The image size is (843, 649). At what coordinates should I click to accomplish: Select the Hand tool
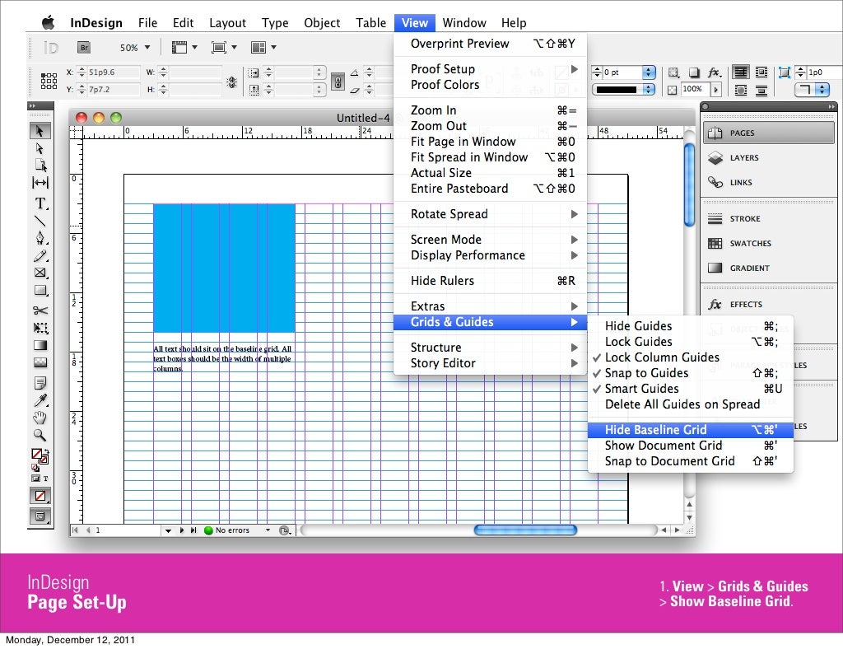point(40,418)
